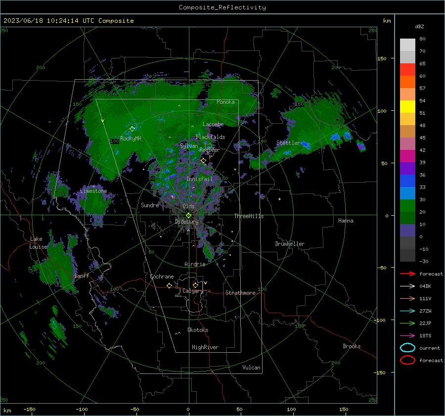This screenshot has width=445, height=416.
Task: Click the HighRiver city label
Action: point(205,347)
